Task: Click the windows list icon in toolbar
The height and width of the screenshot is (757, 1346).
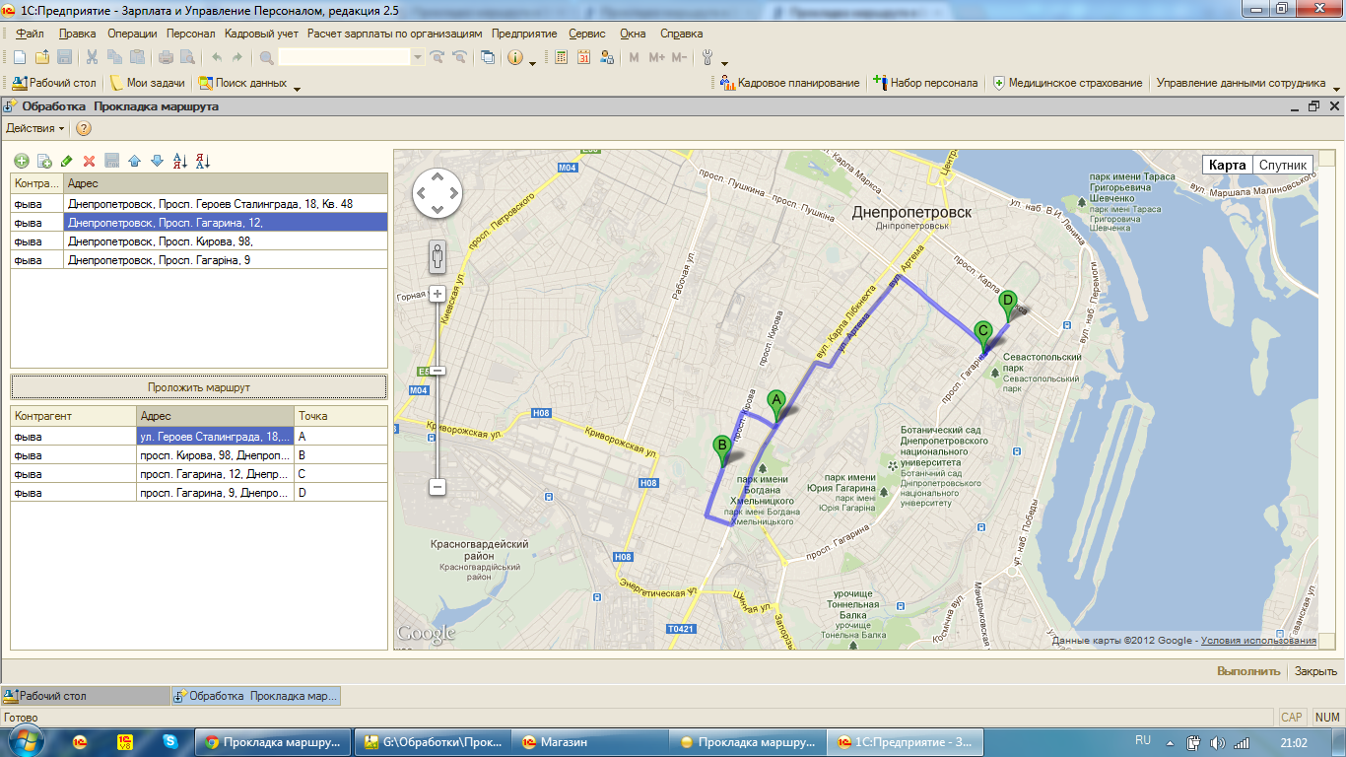Action: (488, 57)
